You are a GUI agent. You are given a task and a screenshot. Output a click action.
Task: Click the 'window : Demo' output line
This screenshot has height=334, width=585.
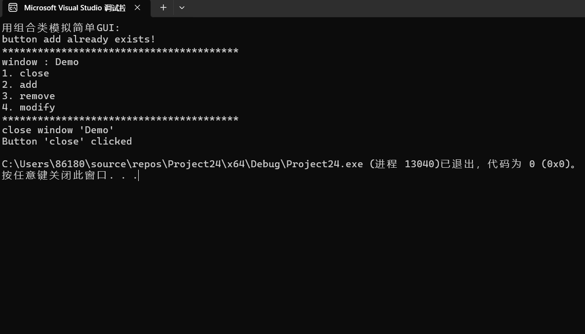[x=40, y=62]
